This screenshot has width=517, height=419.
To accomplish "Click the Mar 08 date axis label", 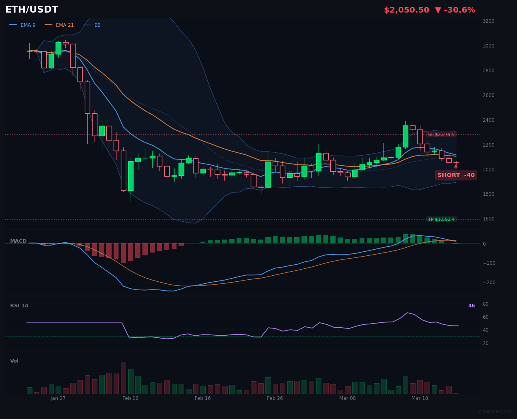I will tap(347, 398).
